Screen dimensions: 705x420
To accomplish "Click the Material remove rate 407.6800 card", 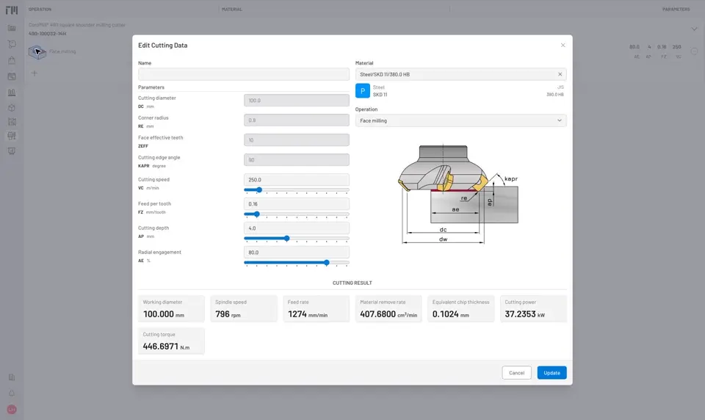I will point(388,308).
